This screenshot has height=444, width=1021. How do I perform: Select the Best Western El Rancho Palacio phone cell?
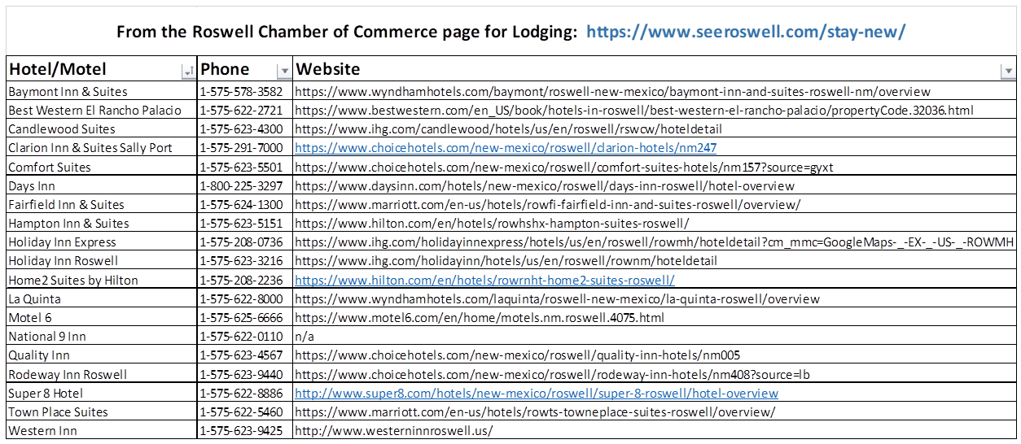coord(241,111)
